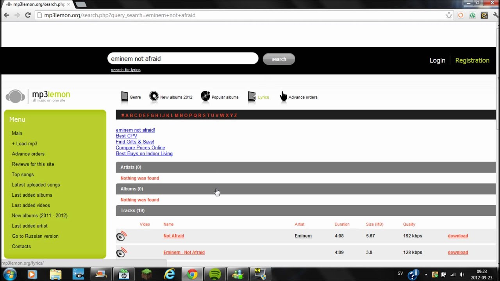Show hidden tray icons arrow
This screenshot has width=500, height=281.
click(426, 274)
